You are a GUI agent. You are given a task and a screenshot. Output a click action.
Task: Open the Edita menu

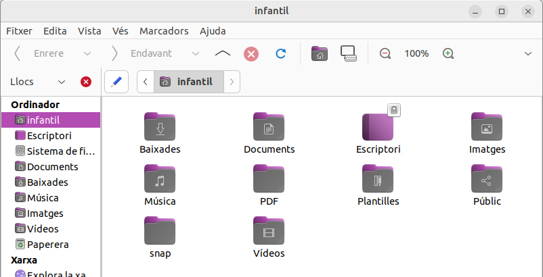tap(55, 31)
